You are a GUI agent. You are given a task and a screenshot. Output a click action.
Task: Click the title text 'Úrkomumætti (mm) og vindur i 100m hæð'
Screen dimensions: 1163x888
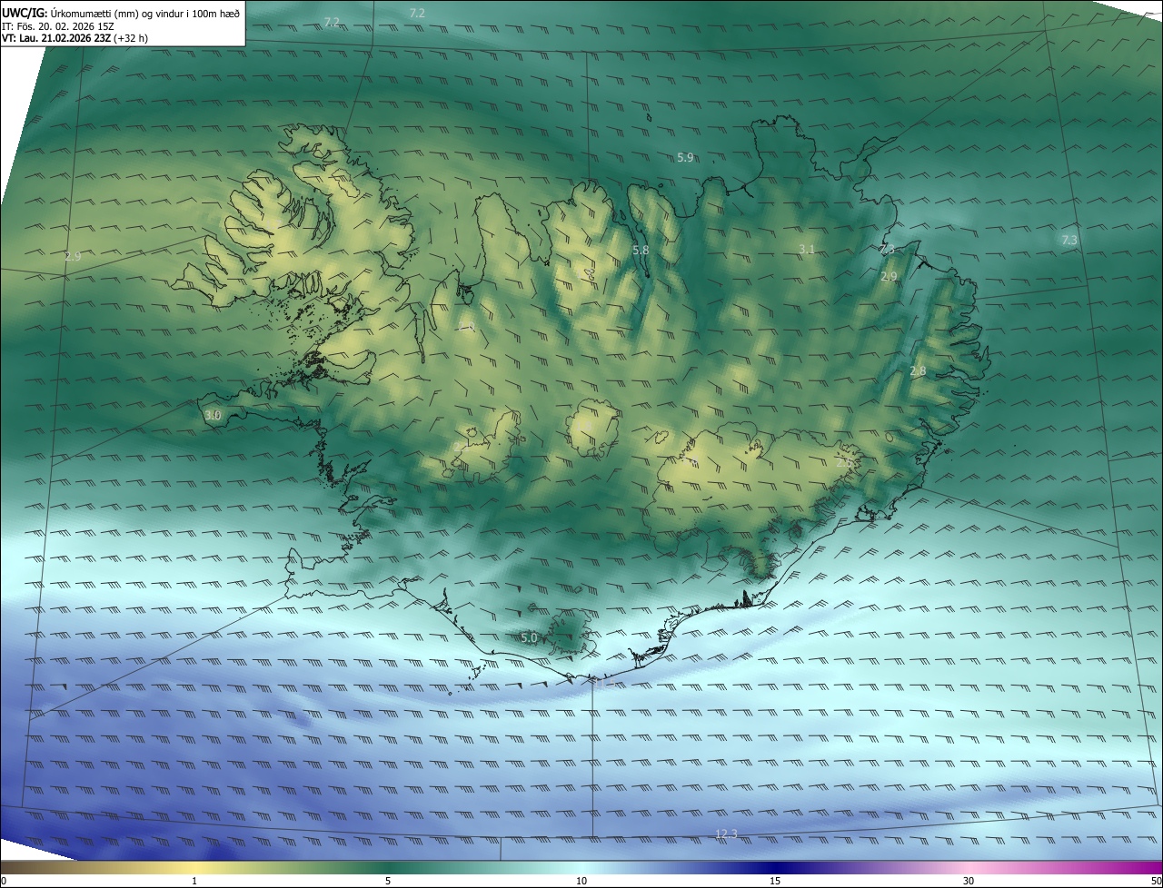coord(144,12)
